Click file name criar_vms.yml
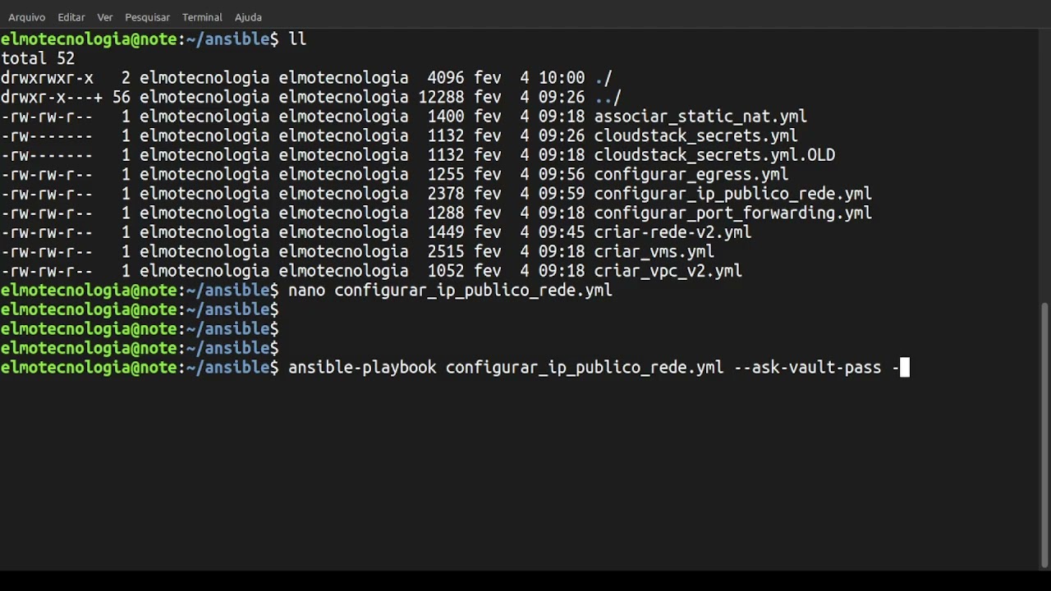1051x591 pixels. 654,251
